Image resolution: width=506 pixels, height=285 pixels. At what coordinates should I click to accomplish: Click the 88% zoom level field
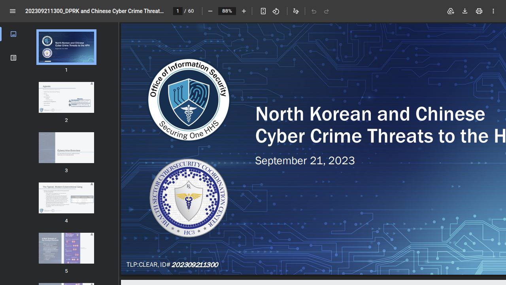(x=227, y=11)
